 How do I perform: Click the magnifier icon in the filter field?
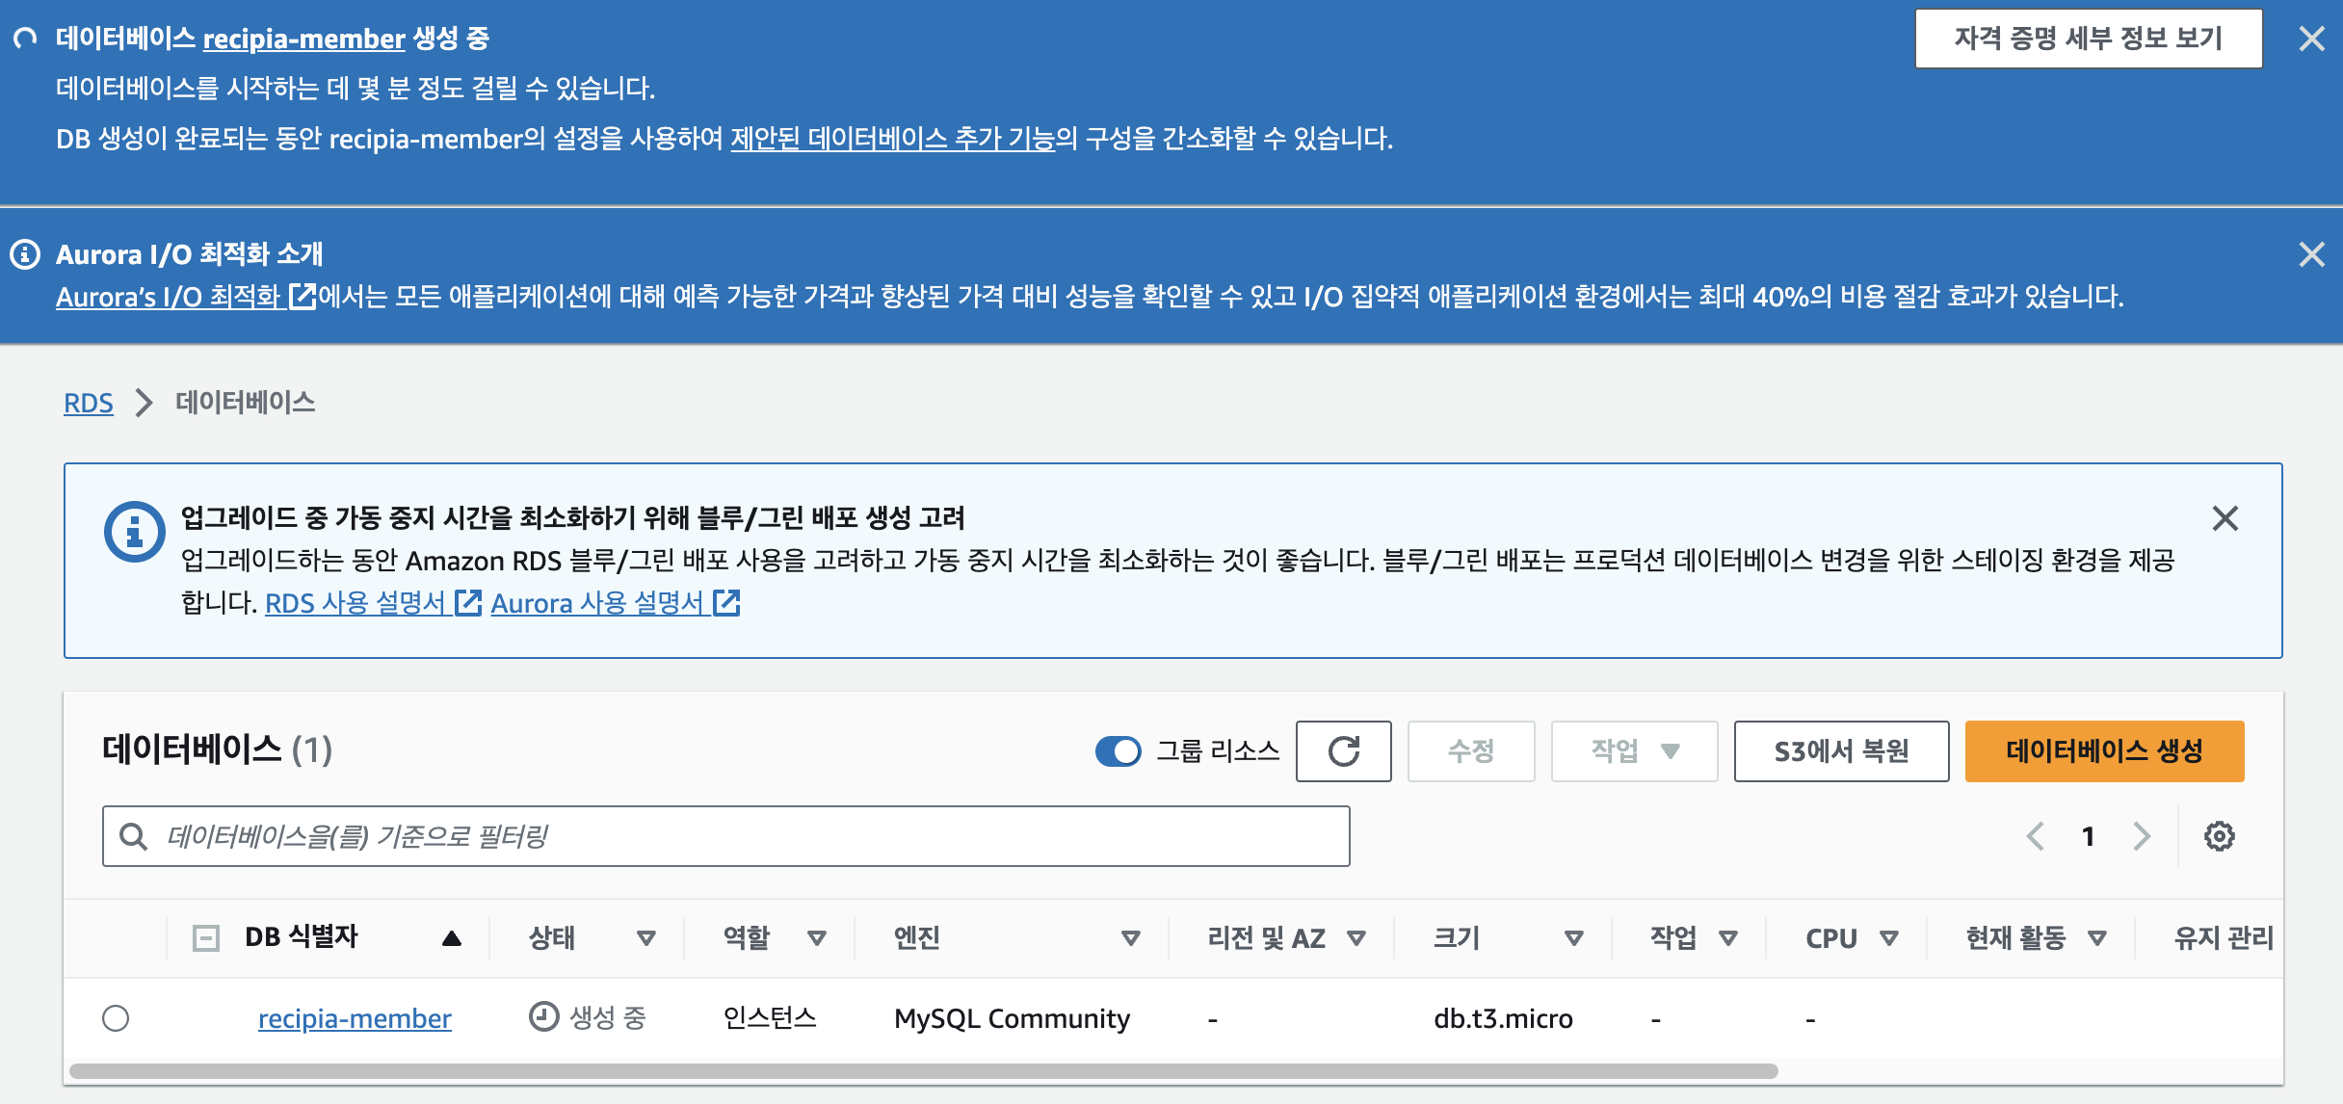click(133, 835)
